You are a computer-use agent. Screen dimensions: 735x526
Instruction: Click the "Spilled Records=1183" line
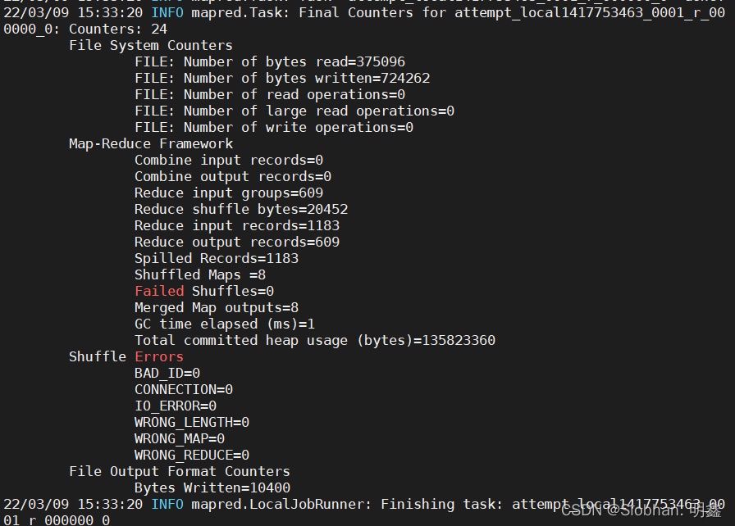217,258
